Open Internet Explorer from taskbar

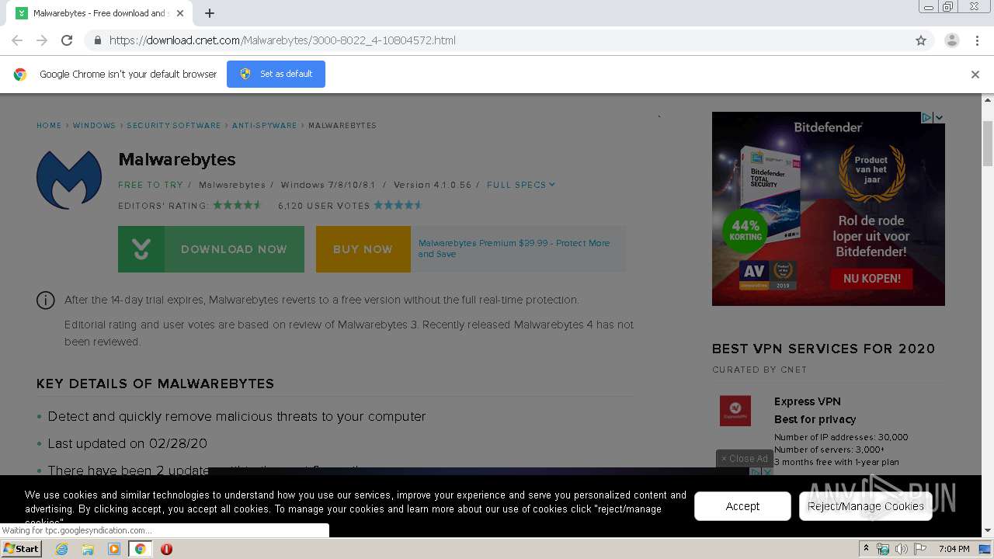click(x=61, y=549)
